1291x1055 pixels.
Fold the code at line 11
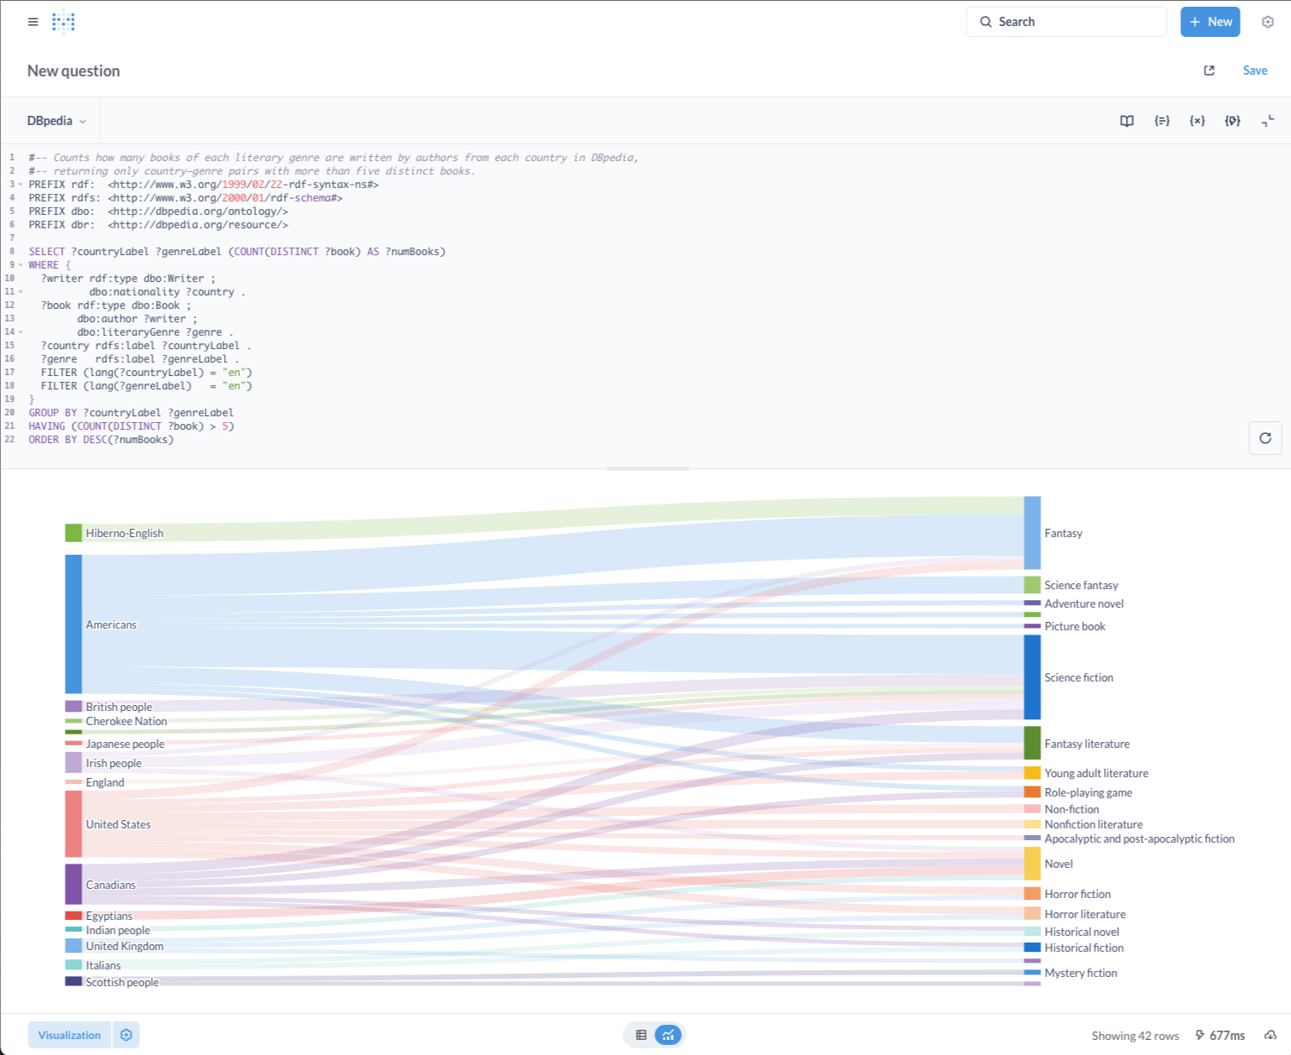[x=20, y=292]
